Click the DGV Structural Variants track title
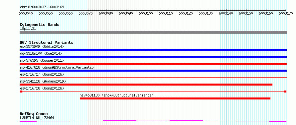 coord(47,42)
